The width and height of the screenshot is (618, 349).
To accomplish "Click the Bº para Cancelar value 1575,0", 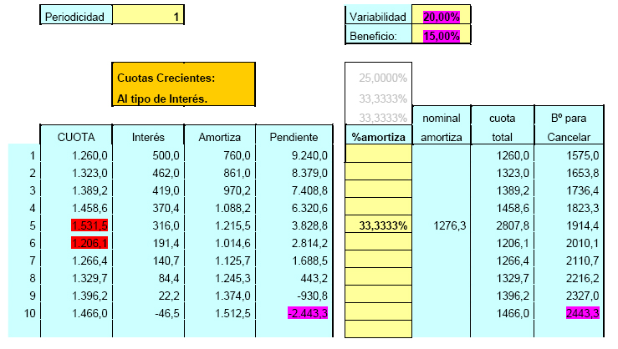I will click(577, 155).
